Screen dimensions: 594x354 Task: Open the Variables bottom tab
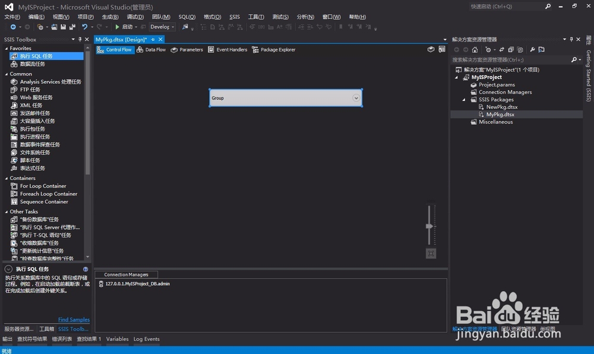tap(117, 339)
